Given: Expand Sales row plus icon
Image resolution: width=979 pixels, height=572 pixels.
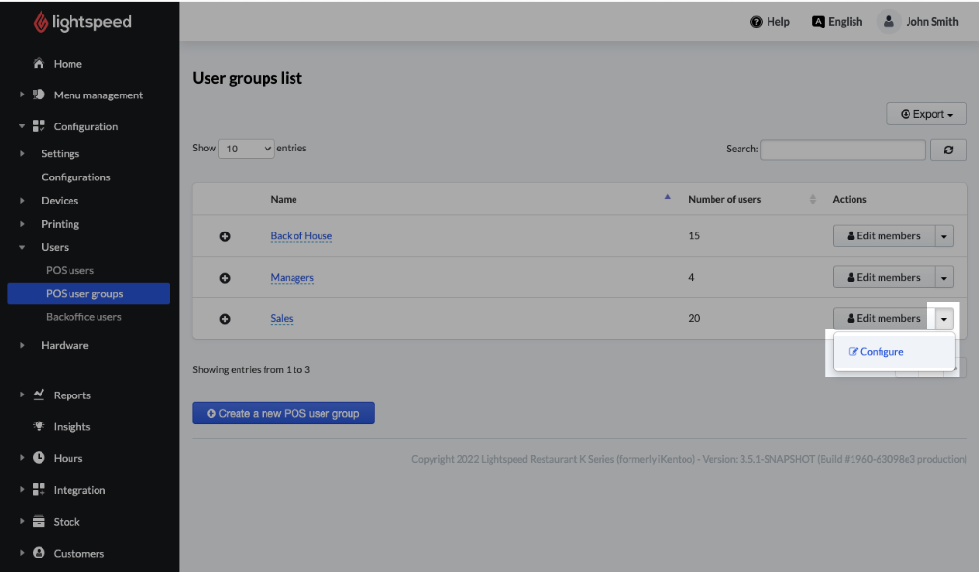Looking at the screenshot, I should coord(225,319).
